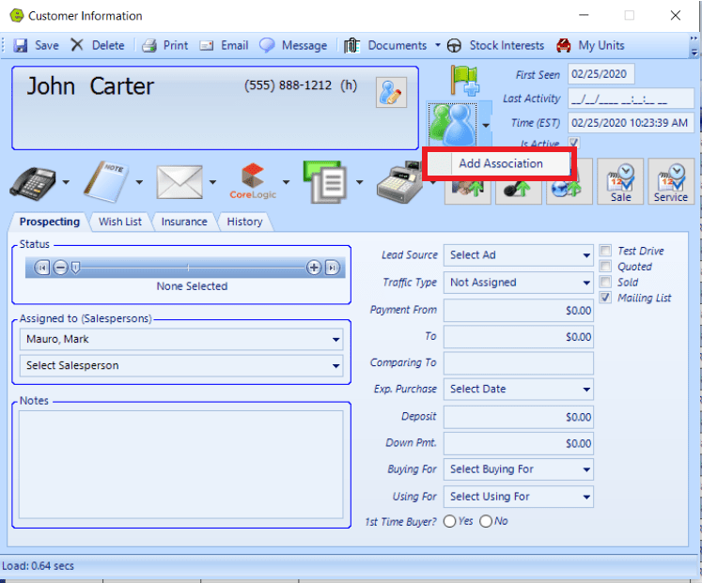Image resolution: width=702 pixels, height=583 pixels.
Task: Open the Exp. Purchase Select Date dropdown
Action: [519, 389]
